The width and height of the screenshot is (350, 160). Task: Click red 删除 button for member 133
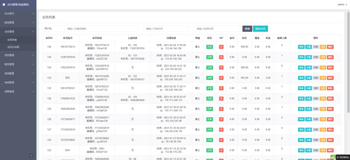330,78
